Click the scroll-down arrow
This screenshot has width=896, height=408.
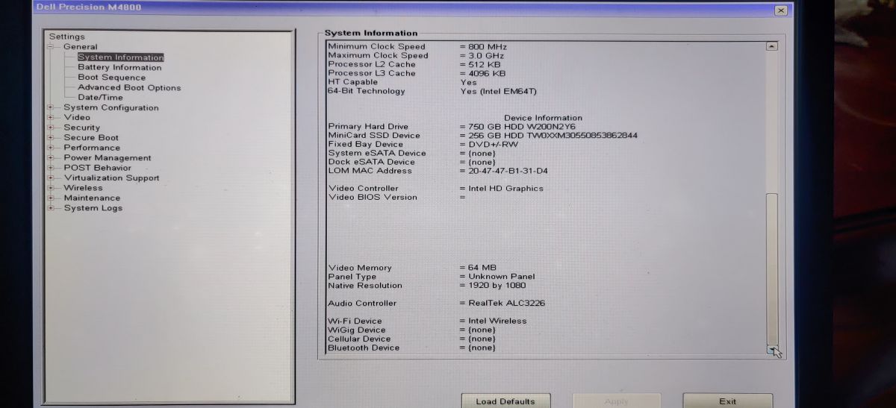pos(772,348)
